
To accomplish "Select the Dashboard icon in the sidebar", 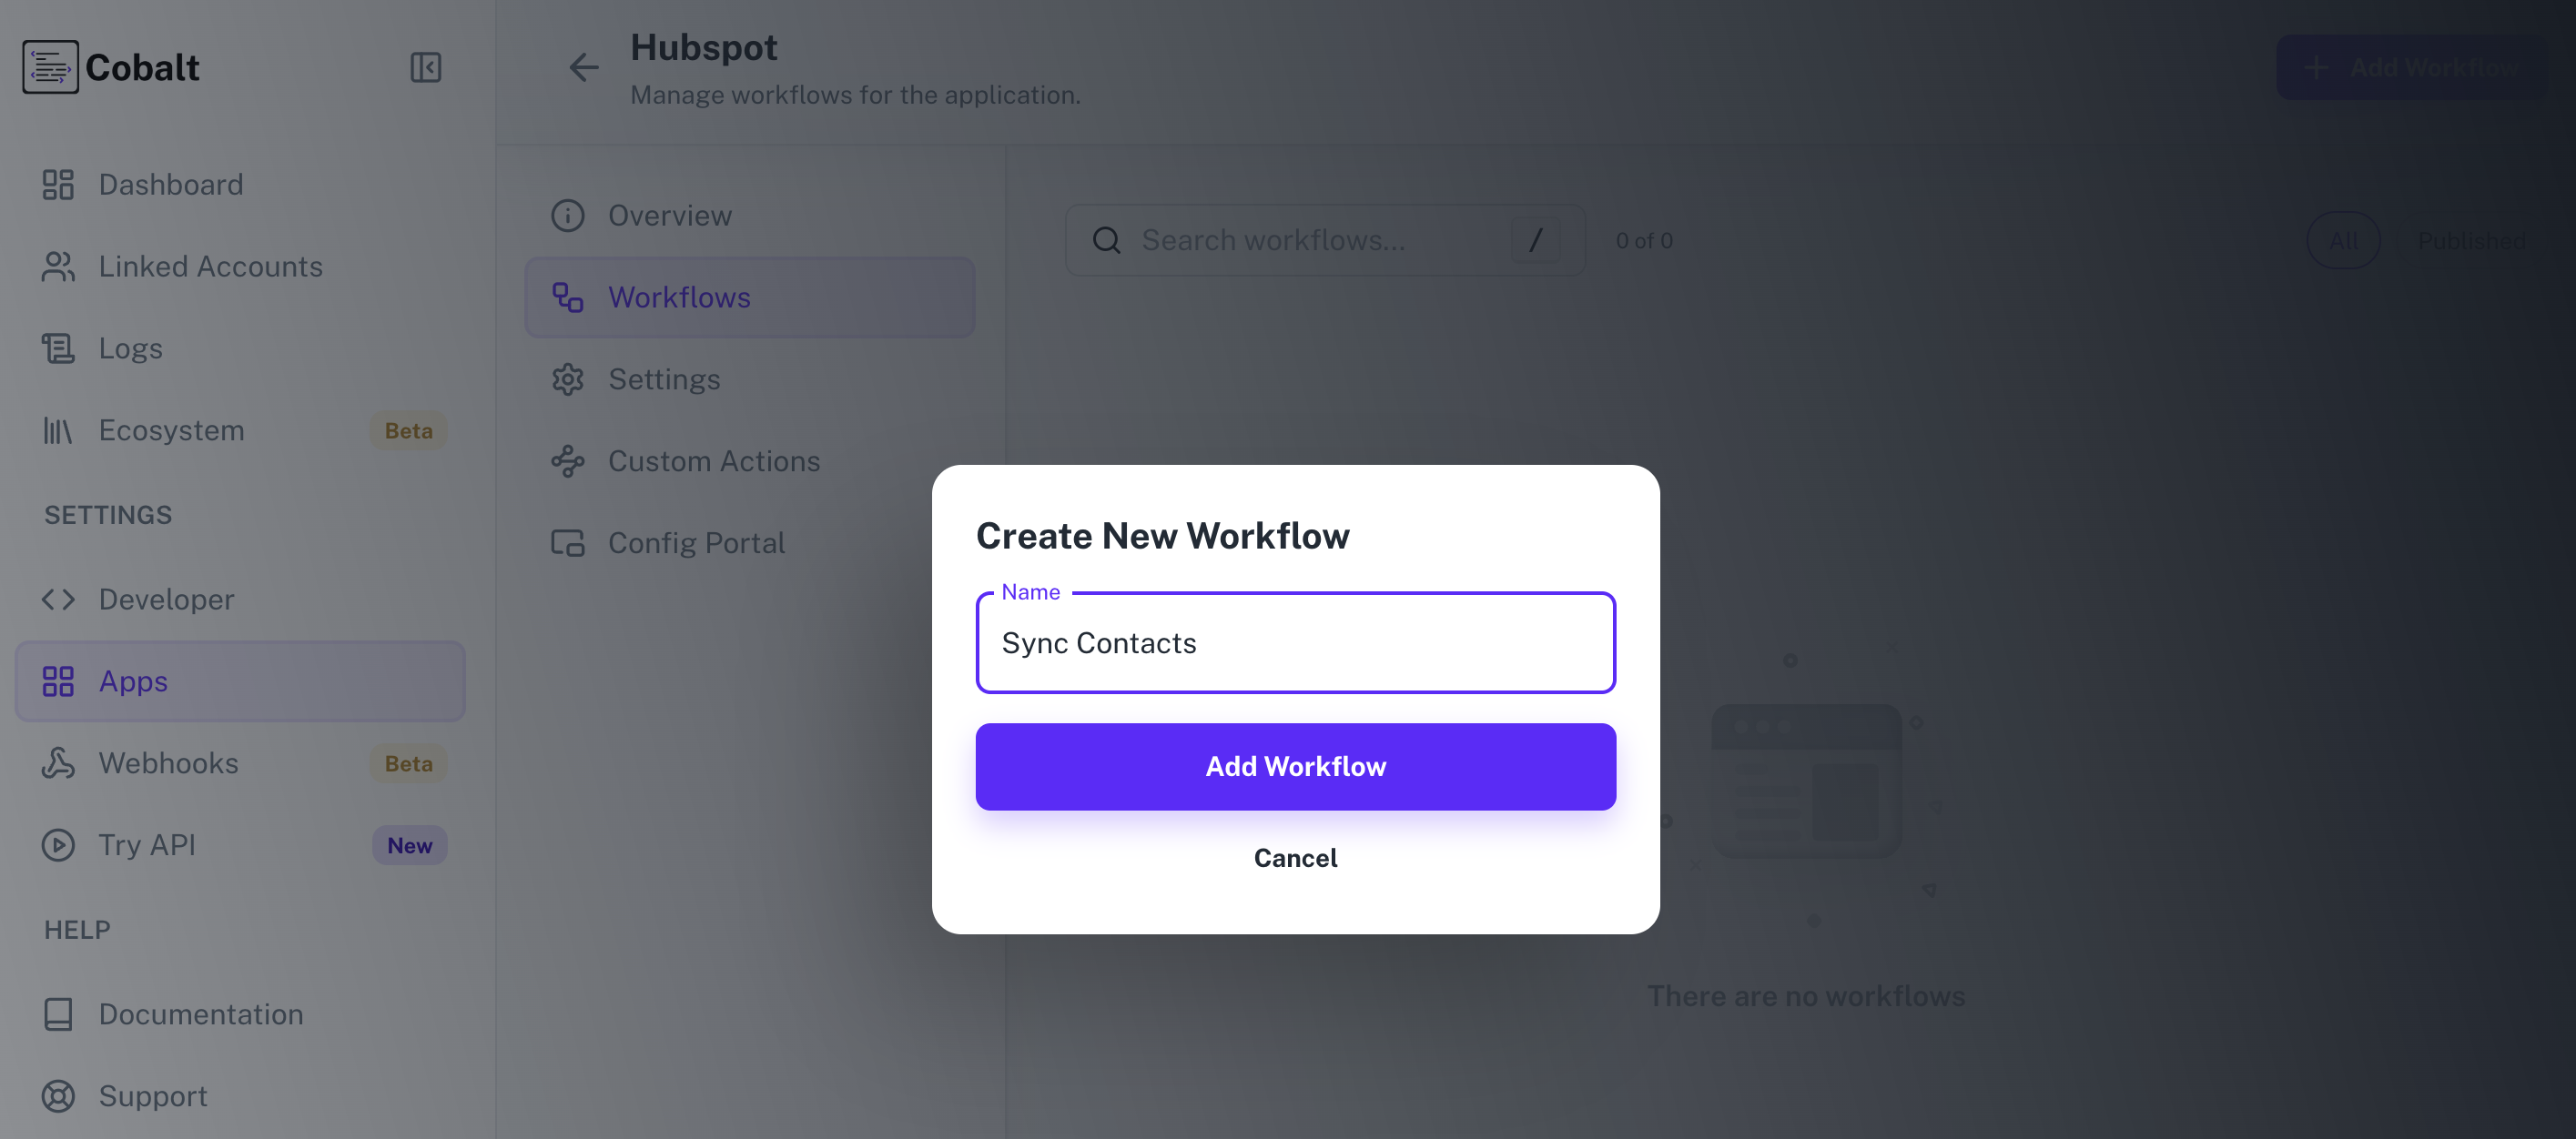I will (x=58, y=184).
